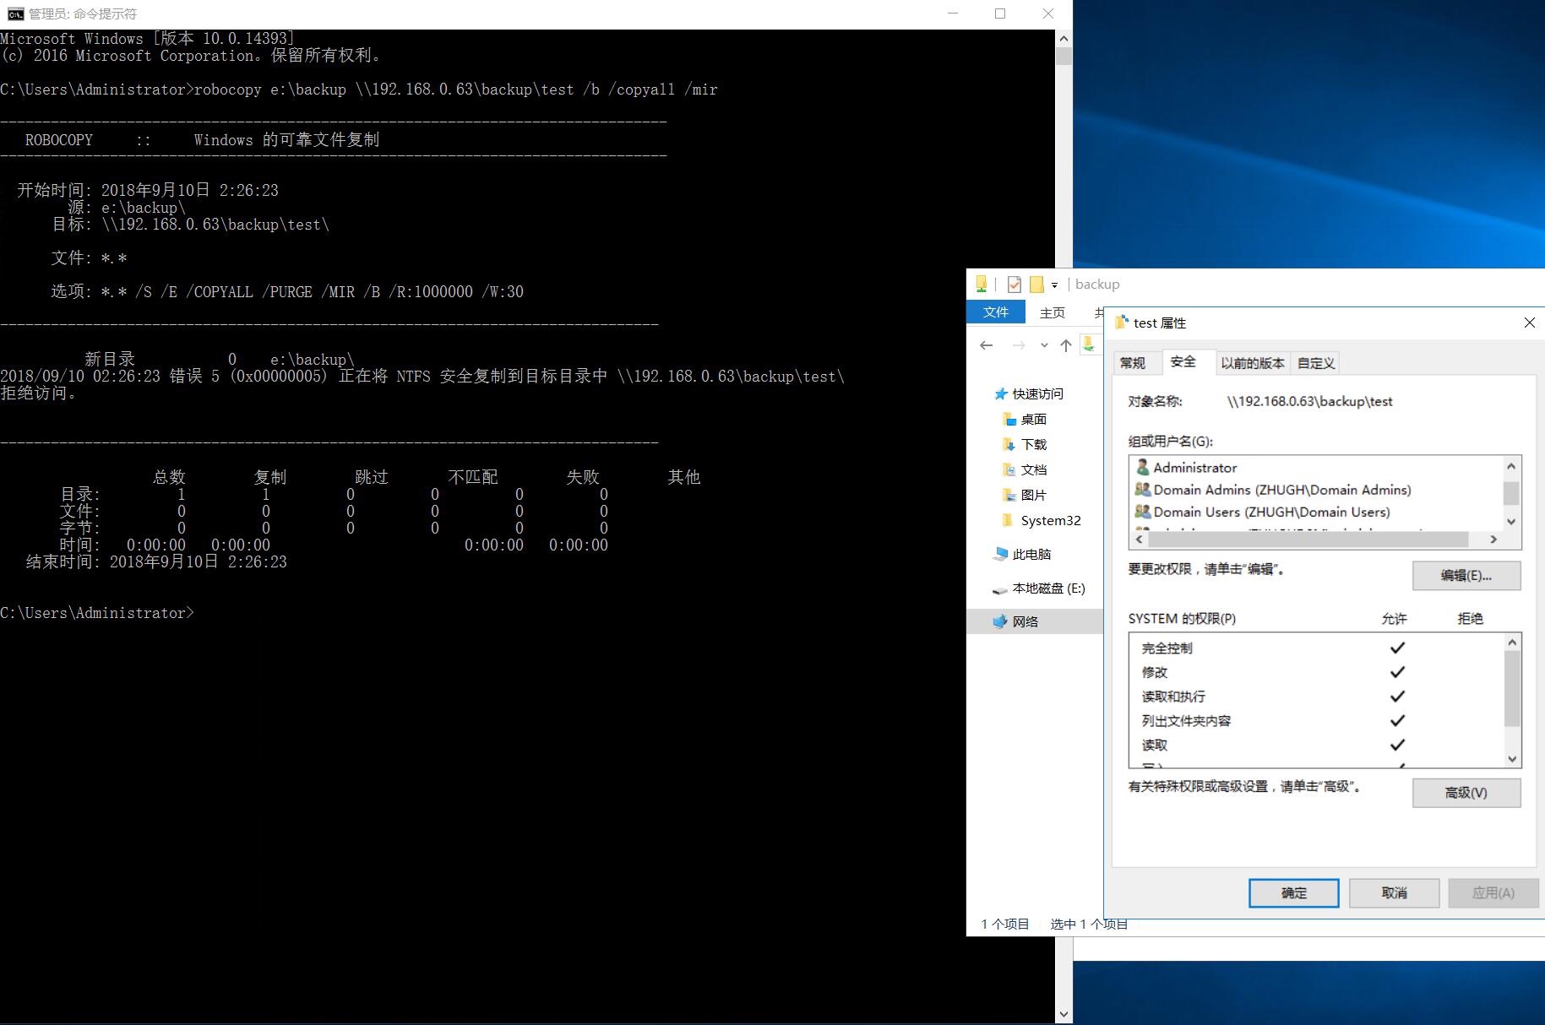Select 本地磁盘 (E:) in navigation pane

tap(1048, 588)
